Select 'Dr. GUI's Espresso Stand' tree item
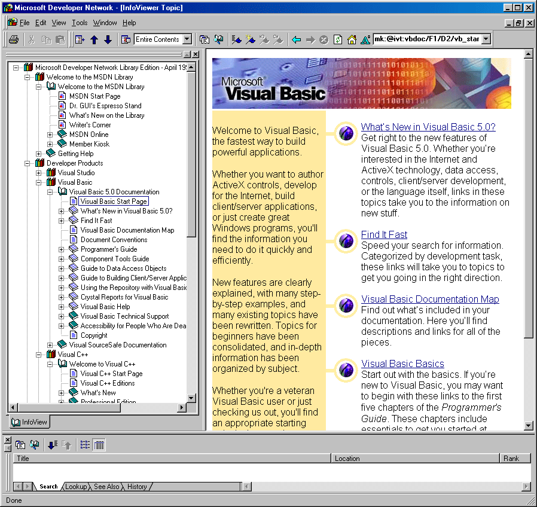 point(105,106)
